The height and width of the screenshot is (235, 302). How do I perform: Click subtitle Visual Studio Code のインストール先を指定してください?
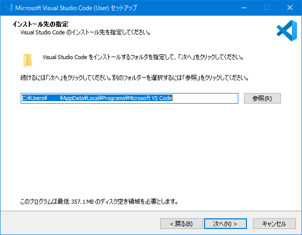point(85,32)
